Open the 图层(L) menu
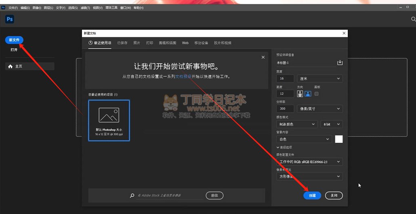The image size is (416, 214). point(48,8)
